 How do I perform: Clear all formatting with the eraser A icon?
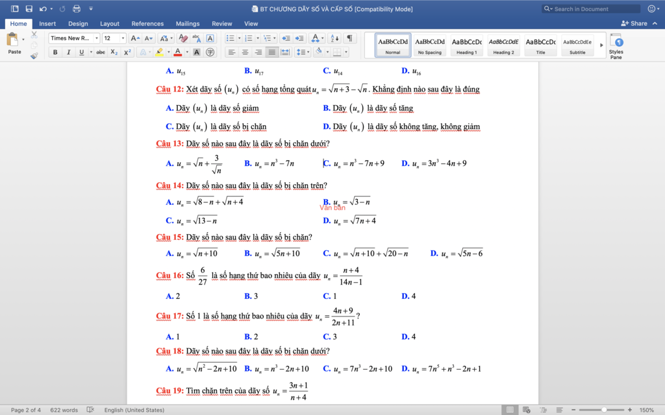pos(182,38)
